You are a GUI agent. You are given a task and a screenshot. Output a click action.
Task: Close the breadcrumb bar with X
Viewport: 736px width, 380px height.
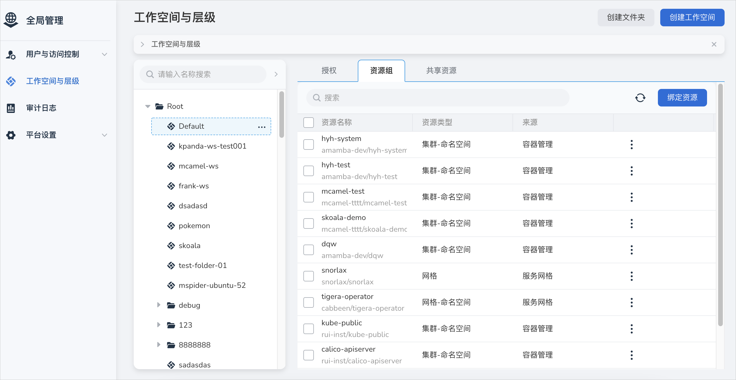click(x=714, y=44)
